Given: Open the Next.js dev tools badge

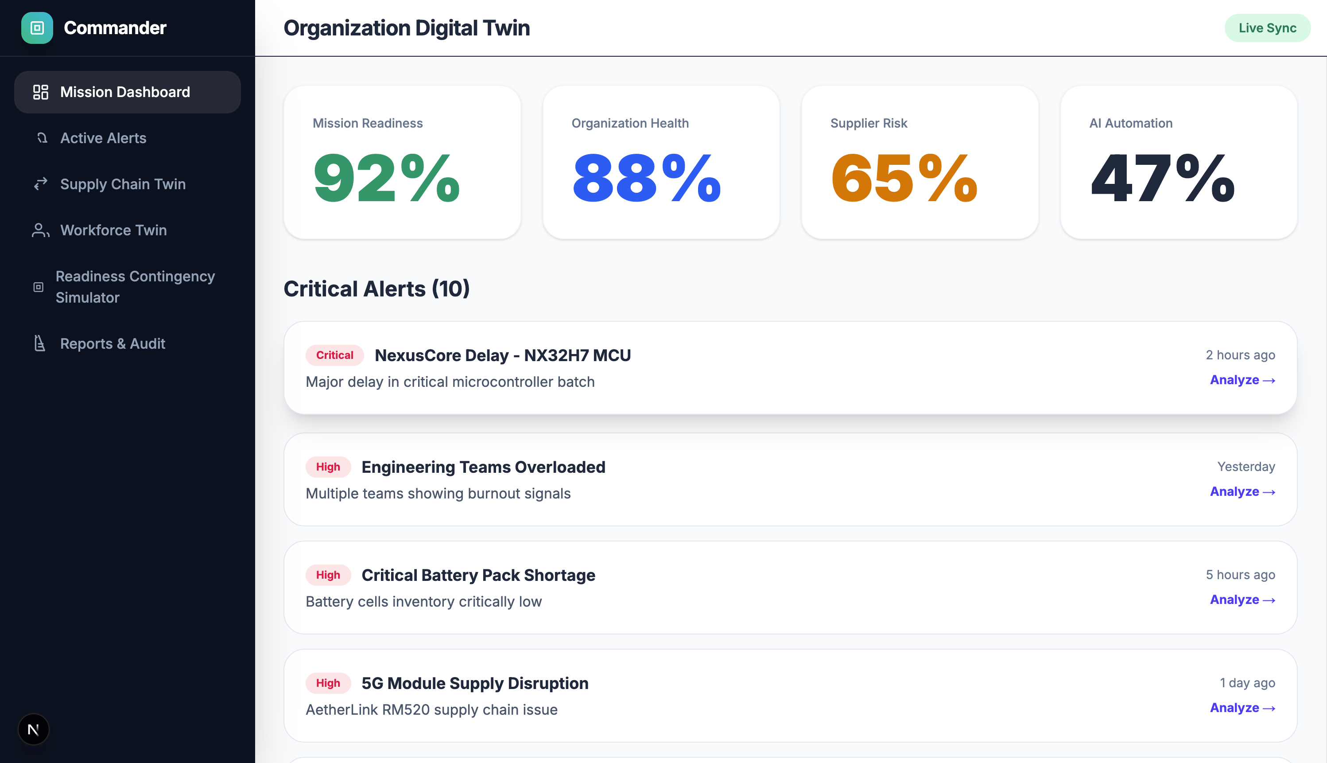Looking at the screenshot, I should tap(34, 729).
